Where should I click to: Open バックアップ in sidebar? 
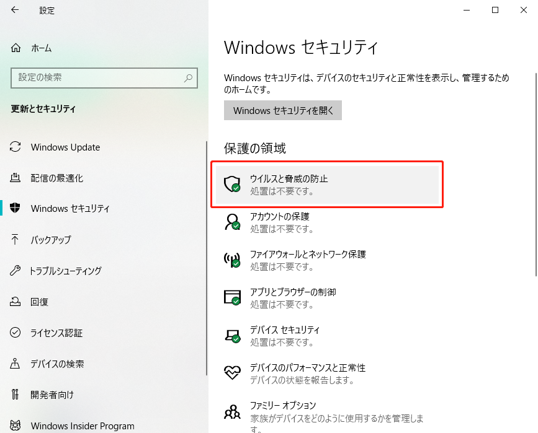[x=50, y=240]
